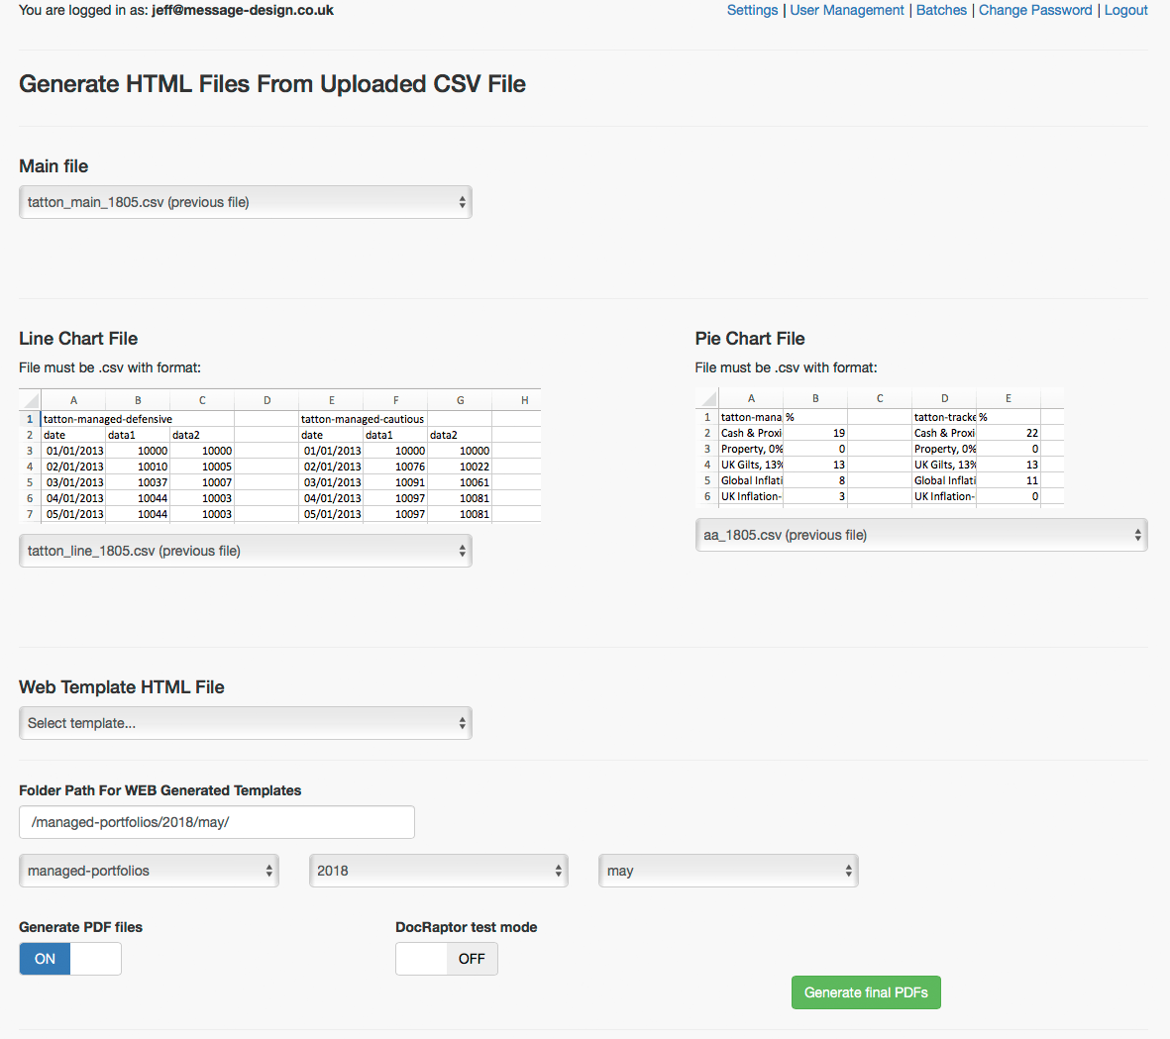Image resolution: width=1170 pixels, height=1039 pixels.
Task: Click tatton-managed-cautious cell in line chart example
Action: click(x=363, y=419)
